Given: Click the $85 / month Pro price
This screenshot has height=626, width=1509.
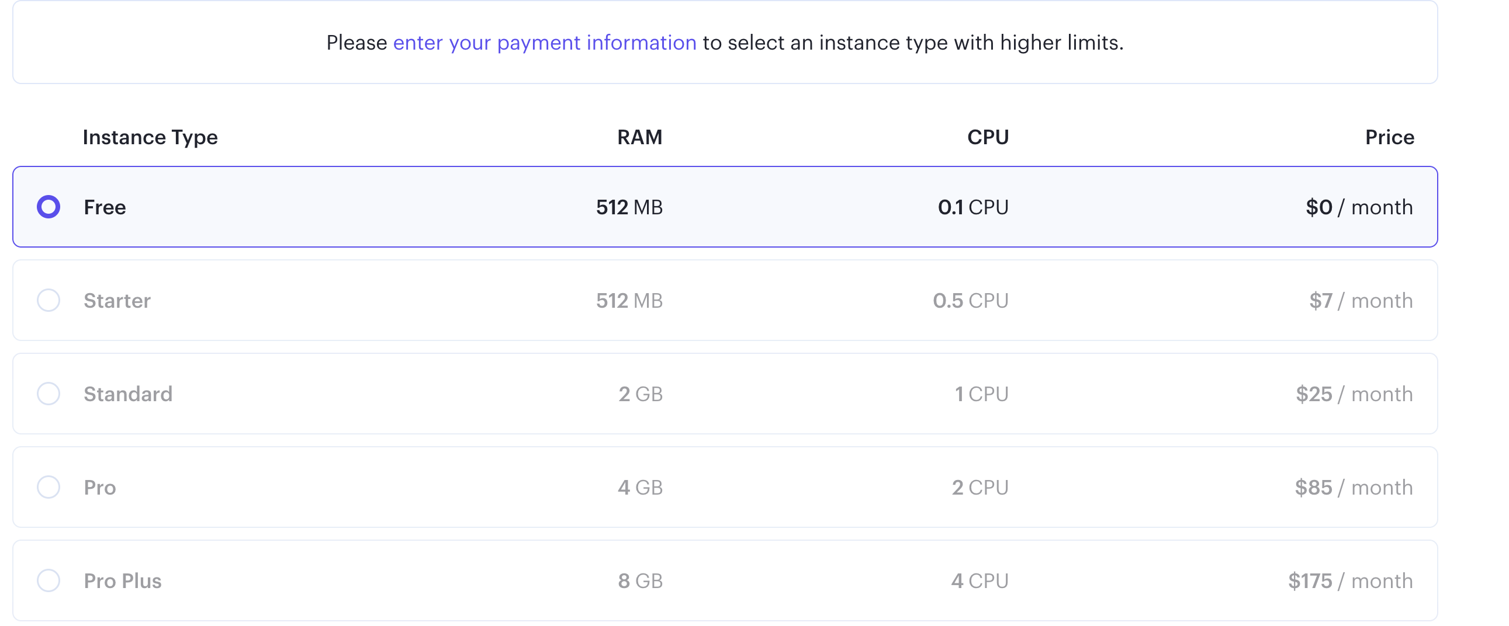Looking at the screenshot, I should 1353,488.
